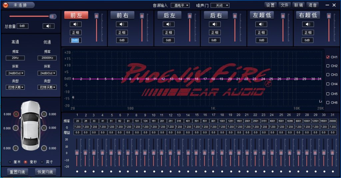341x178 pixels.
Task: Click the 恢复均衡 button
Action: 45,172
